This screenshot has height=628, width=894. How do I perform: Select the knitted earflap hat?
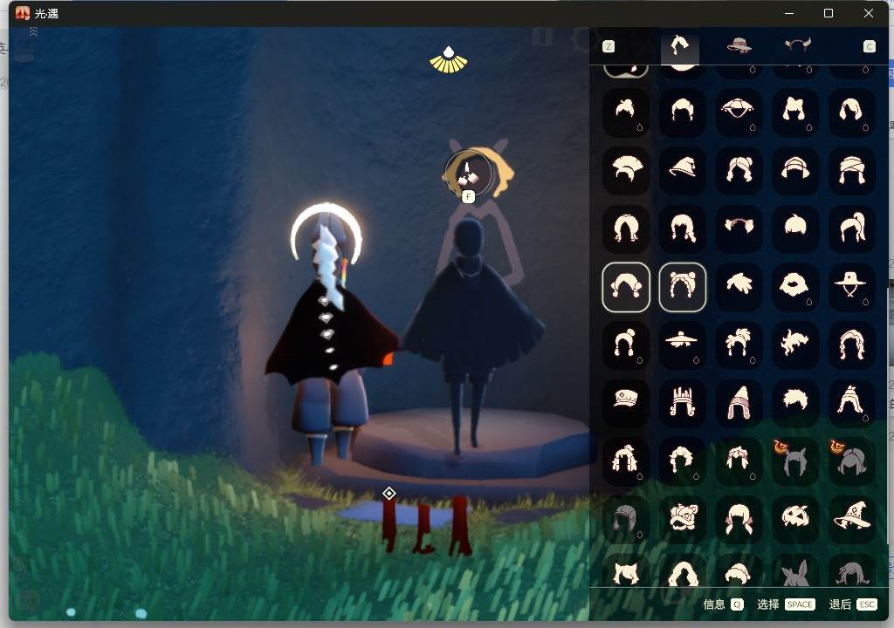pos(851,402)
